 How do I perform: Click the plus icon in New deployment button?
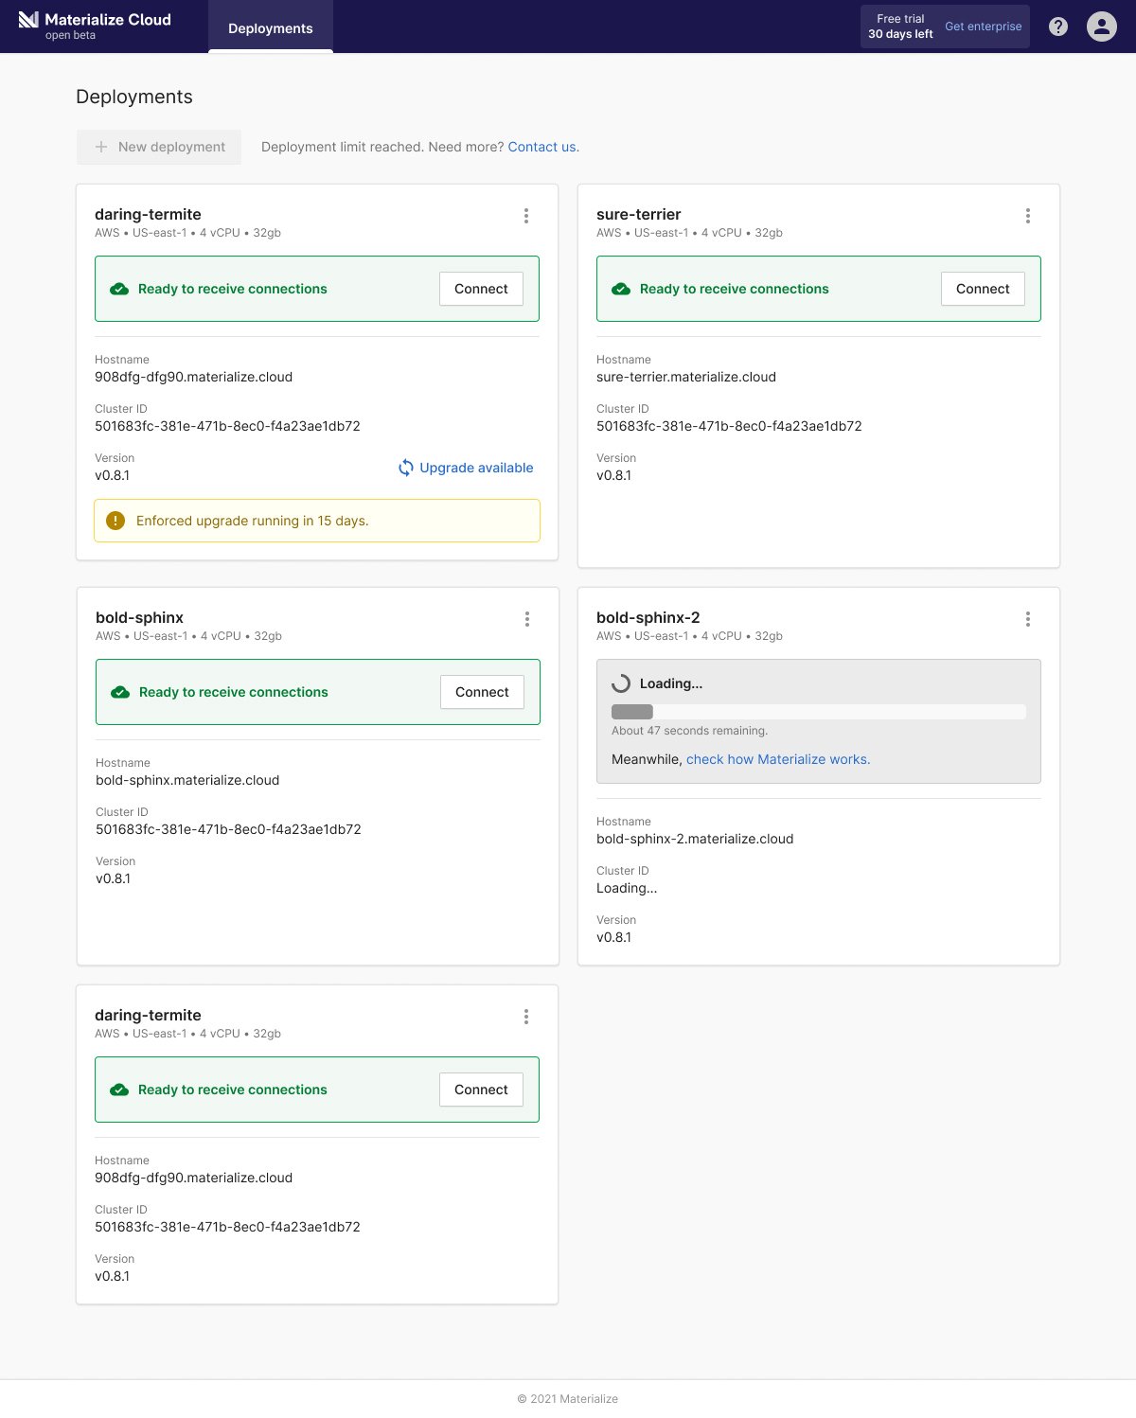[x=101, y=147]
